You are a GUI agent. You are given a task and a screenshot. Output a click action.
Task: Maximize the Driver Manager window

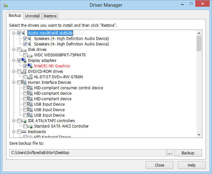click(x=191, y=4)
